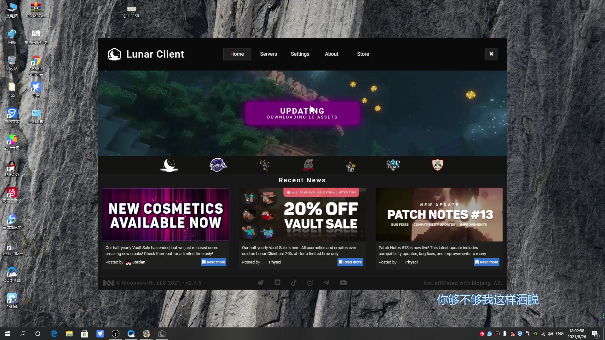The image size is (605, 340).
Task: Open Lunar Client Instagram link
Action: coord(310,283)
